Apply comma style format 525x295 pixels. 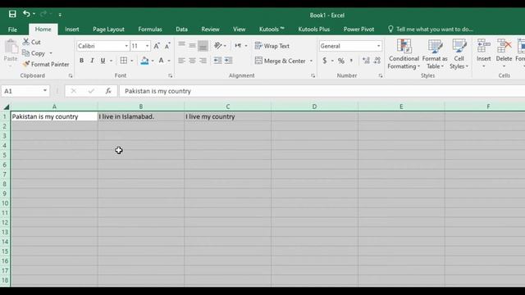pos(351,61)
